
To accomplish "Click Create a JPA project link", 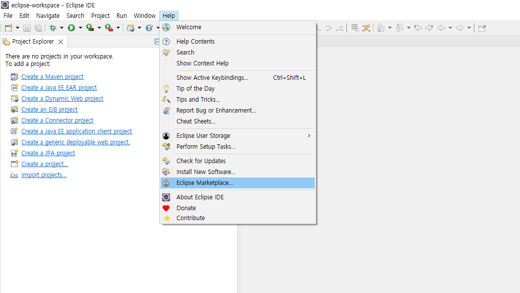I will coord(48,153).
